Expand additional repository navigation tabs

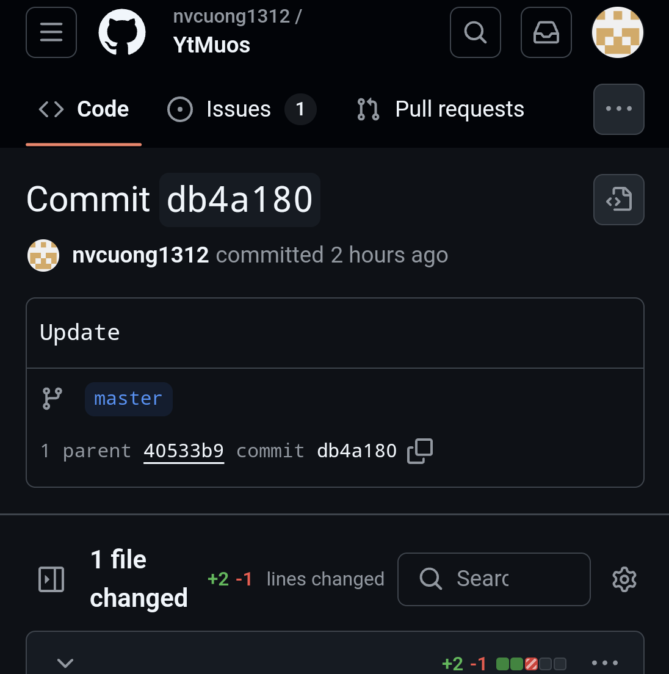[x=619, y=109]
